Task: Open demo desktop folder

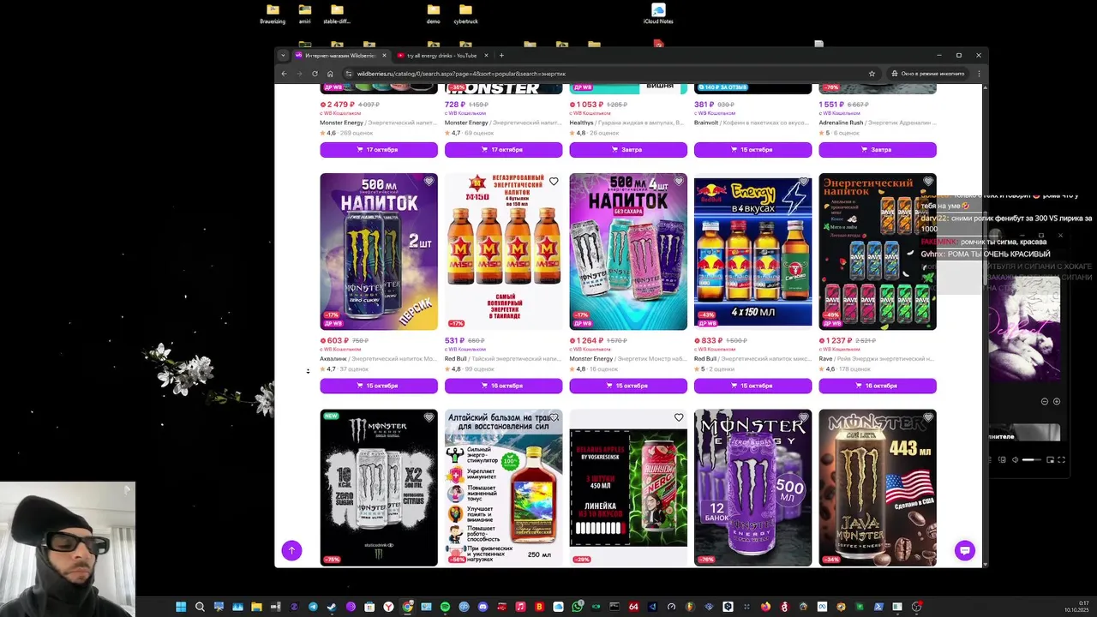Action: click(434, 14)
